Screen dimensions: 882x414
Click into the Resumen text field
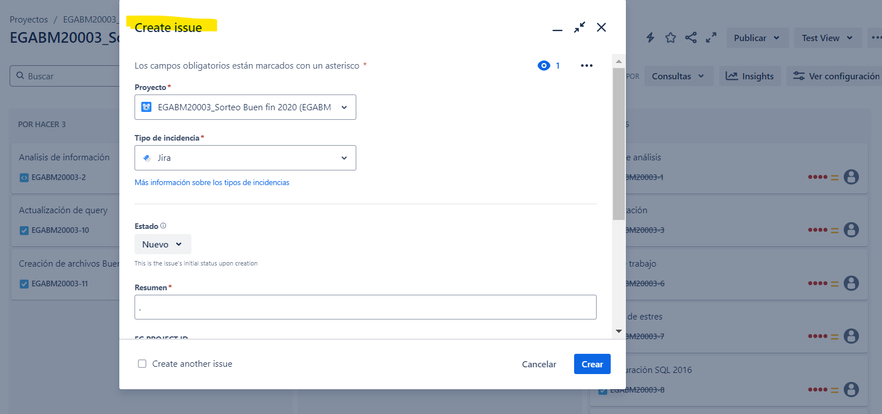(365, 307)
